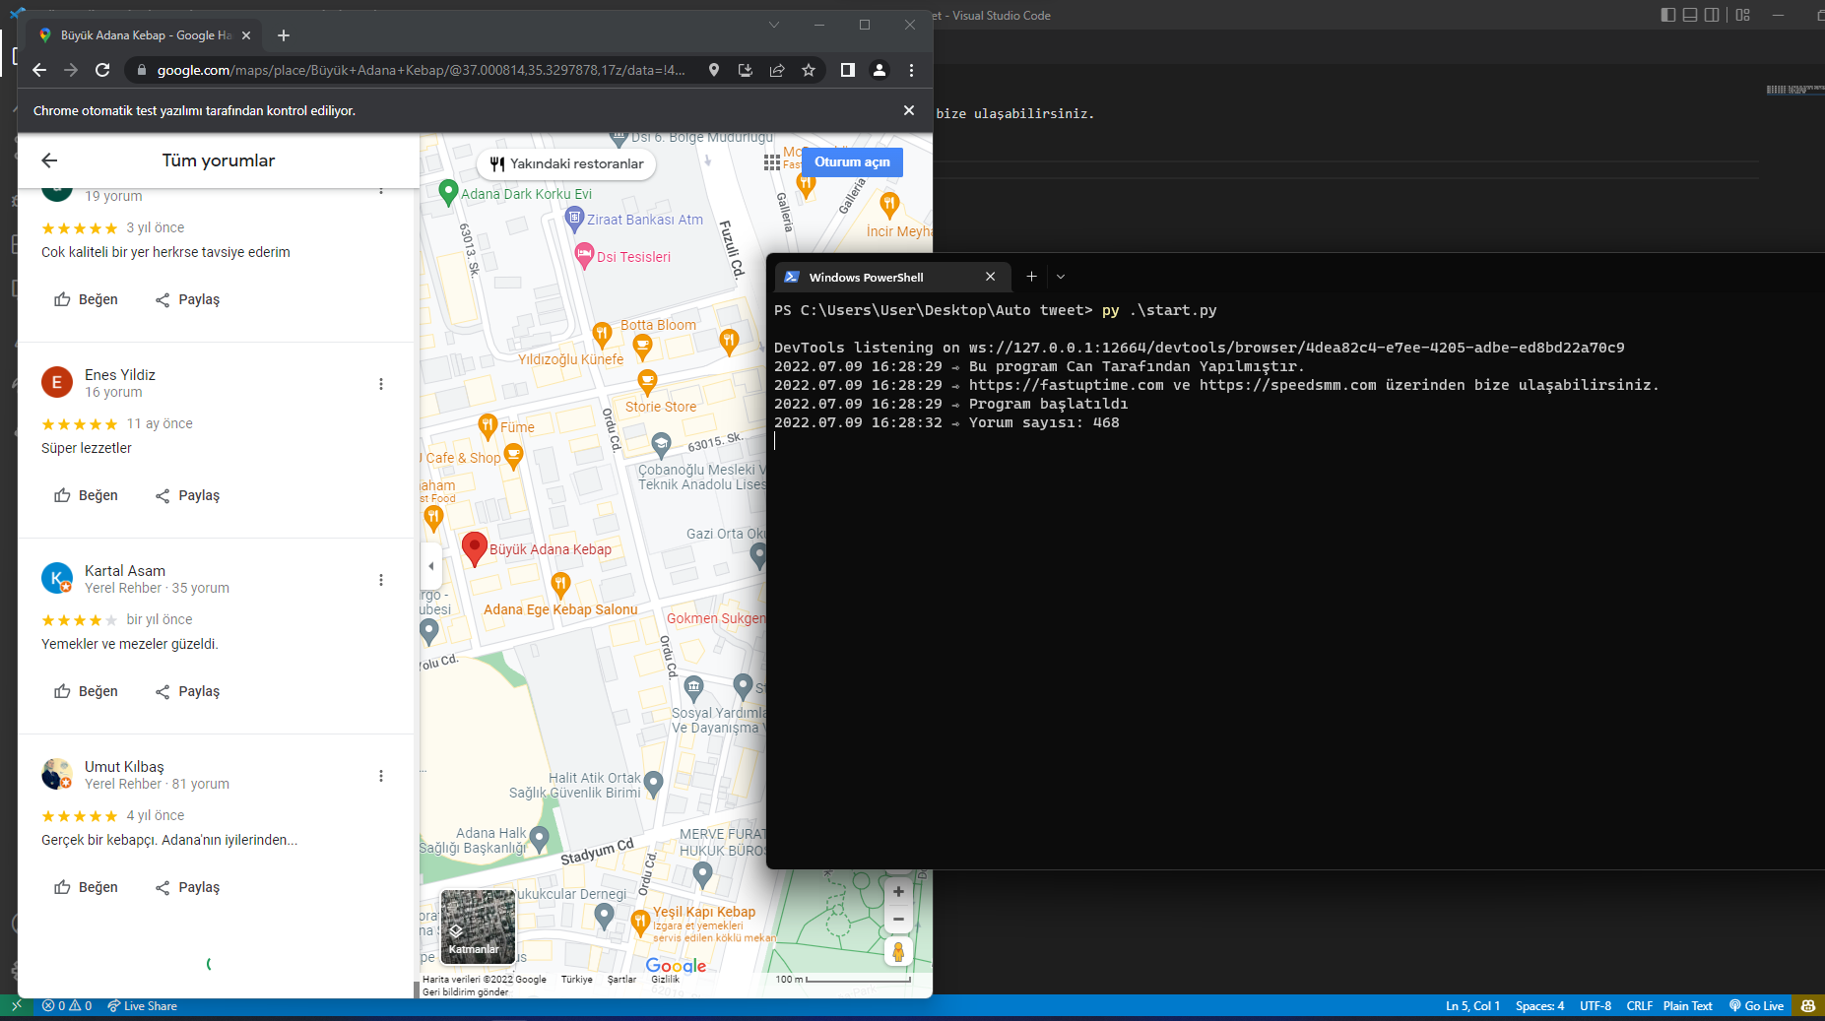Click Adana Ege Kebap Salonu map label
The image size is (1825, 1021).
click(560, 609)
